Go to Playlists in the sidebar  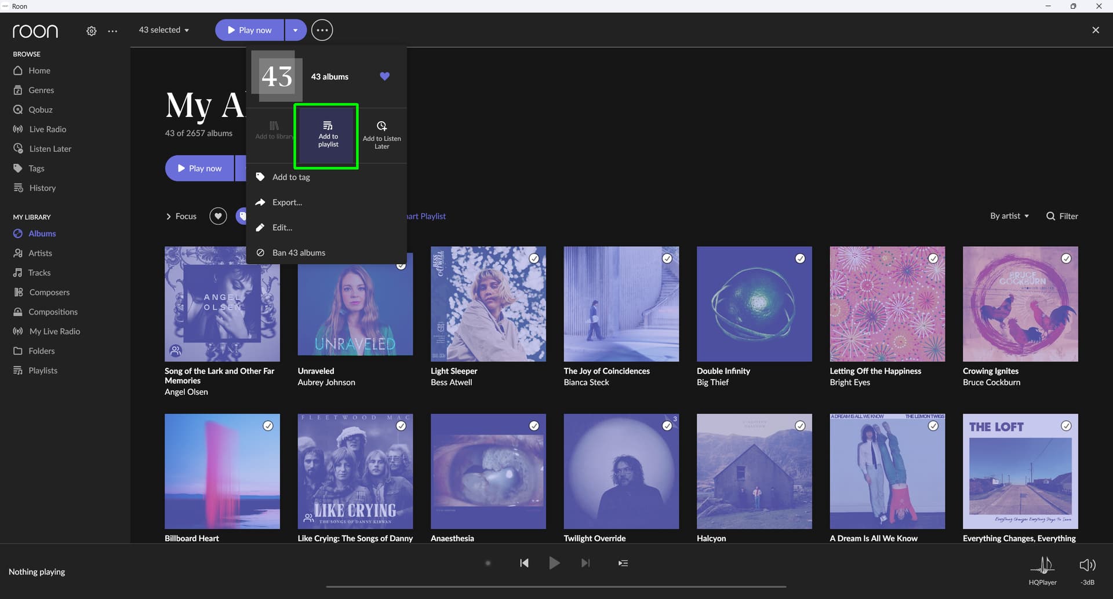(x=43, y=371)
